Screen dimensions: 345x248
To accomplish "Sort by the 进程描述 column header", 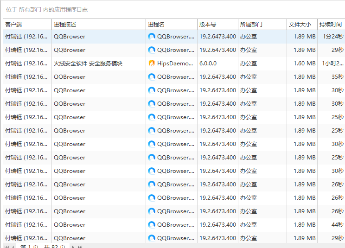I will 99,25.
